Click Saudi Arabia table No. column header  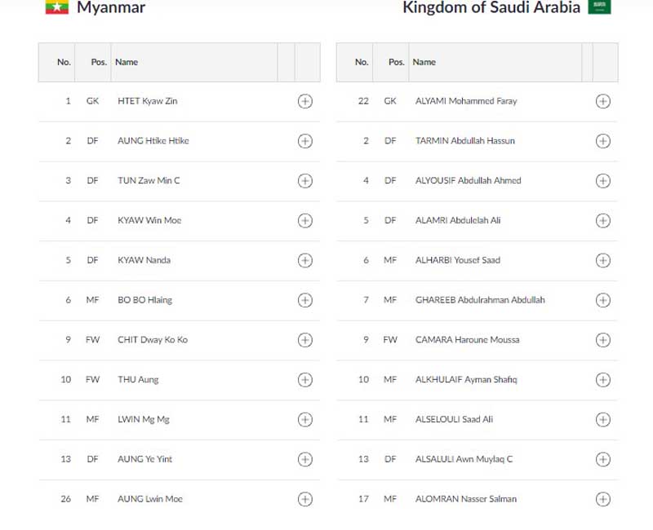pos(362,62)
